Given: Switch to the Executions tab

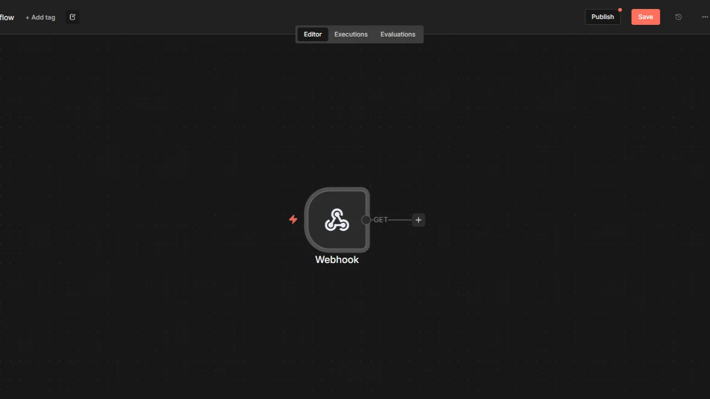Looking at the screenshot, I should [351, 34].
